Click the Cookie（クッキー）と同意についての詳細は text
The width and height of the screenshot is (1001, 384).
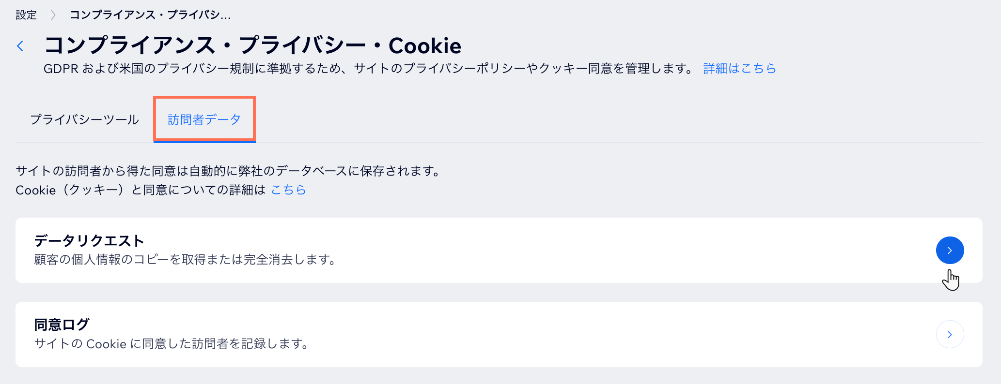(x=141, y=190)
